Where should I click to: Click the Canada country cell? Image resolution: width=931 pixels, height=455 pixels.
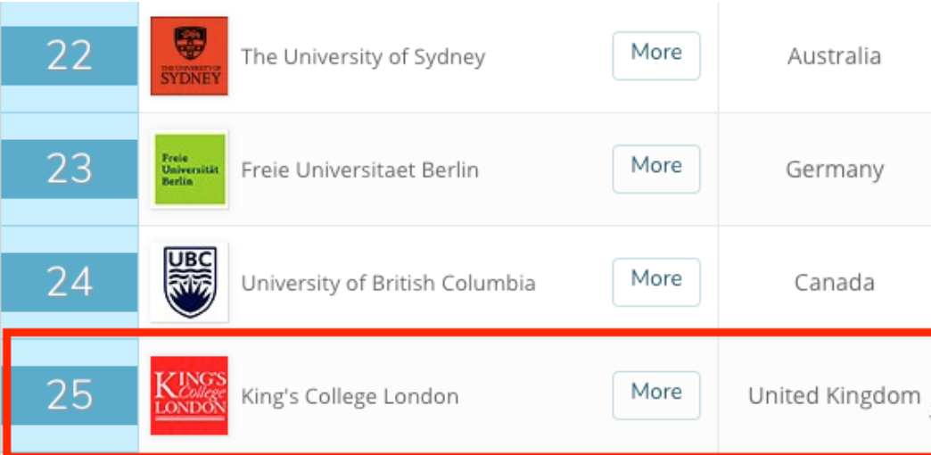pos(834,283)
